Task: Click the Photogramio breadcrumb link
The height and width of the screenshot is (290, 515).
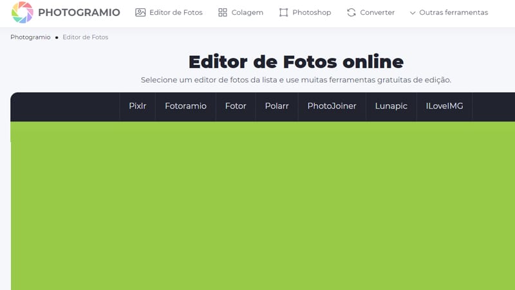Action: coord(30,37)
